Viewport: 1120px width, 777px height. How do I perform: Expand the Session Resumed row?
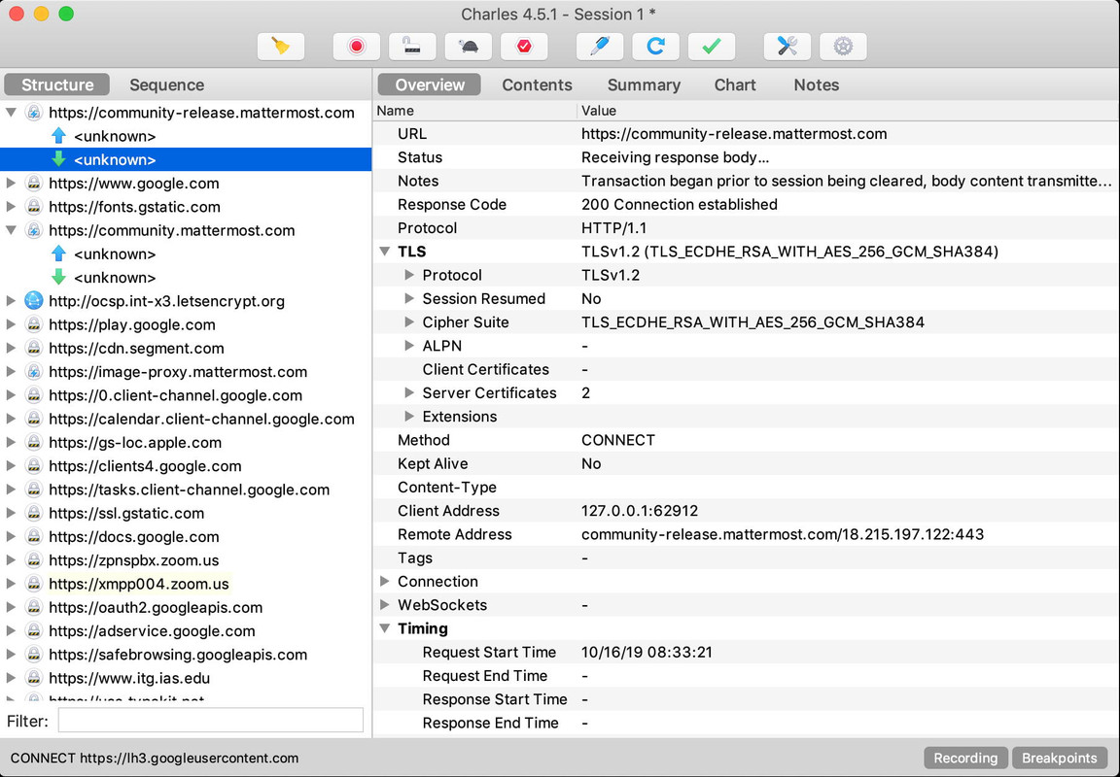point(409,299)
